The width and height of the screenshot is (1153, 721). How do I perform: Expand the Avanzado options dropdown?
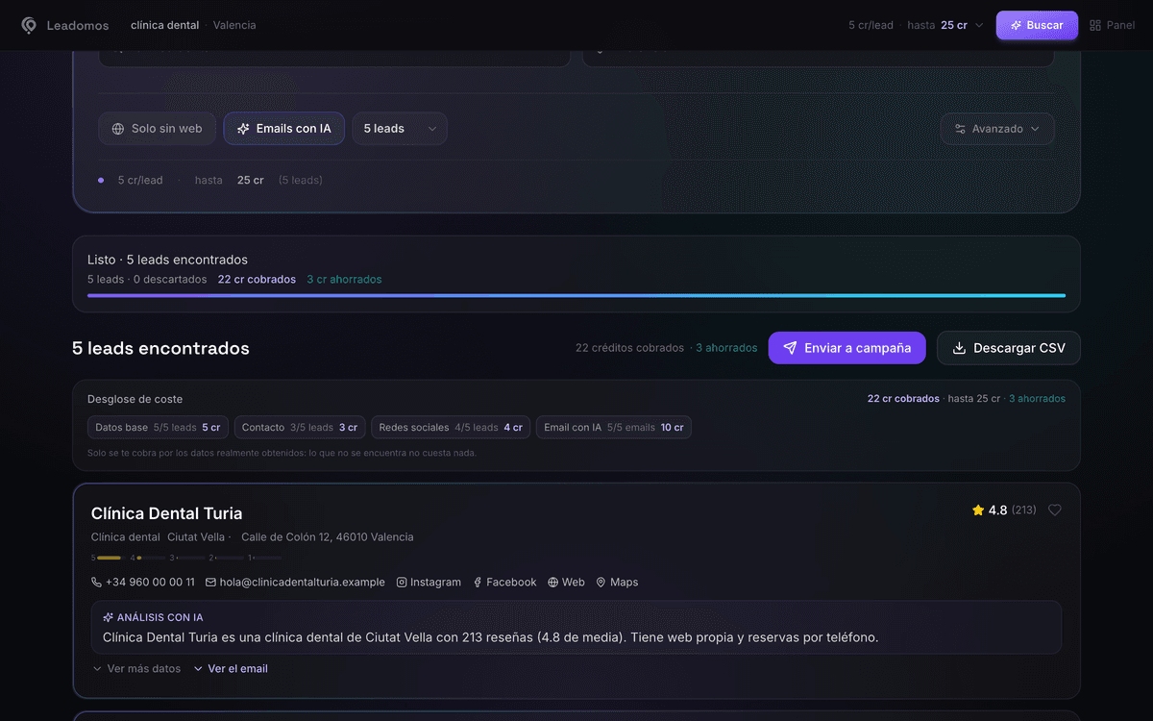point(997,129)
